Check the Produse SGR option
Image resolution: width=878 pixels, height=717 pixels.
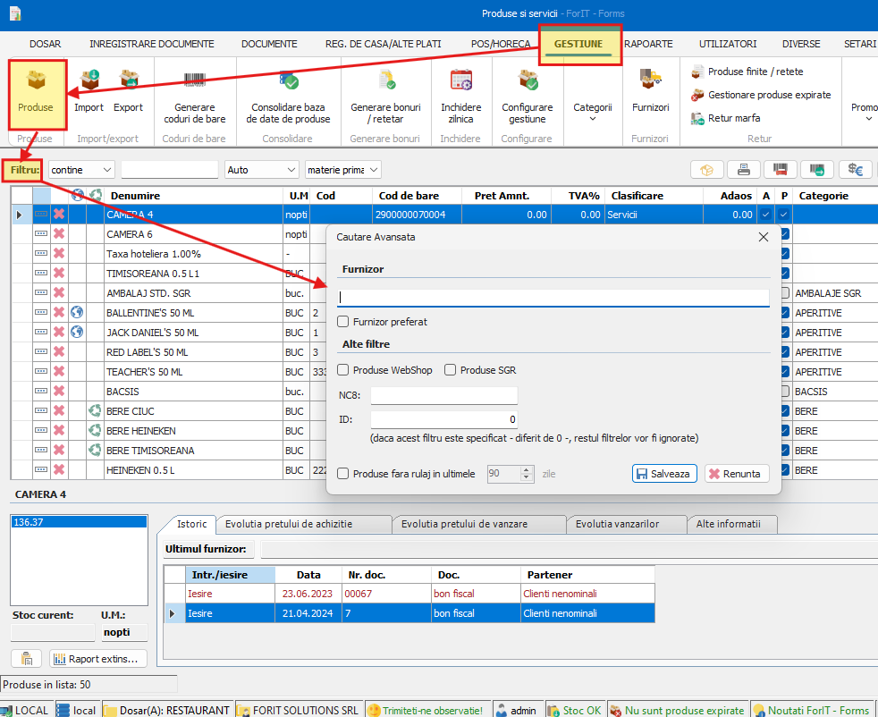[x=451, y=370]
